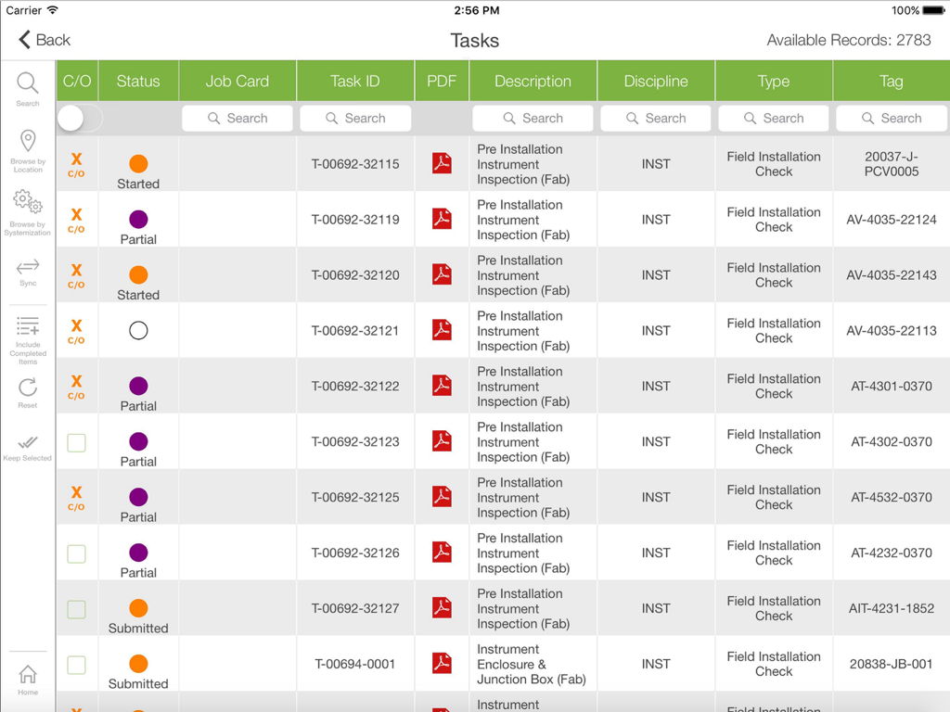Tap the Discipline column header
950x712 pixels.
pos(655,81)
